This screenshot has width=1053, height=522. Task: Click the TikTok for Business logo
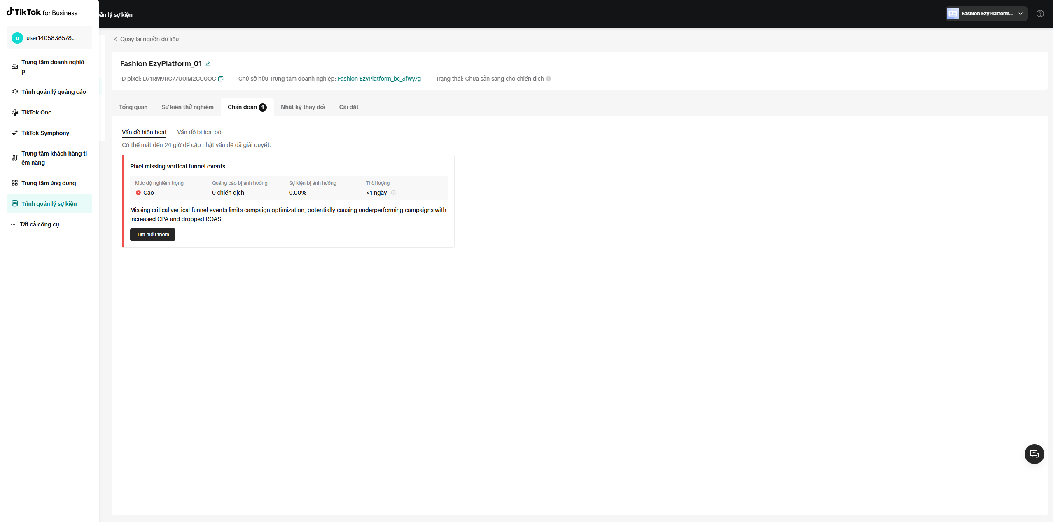tap(42, 12)
